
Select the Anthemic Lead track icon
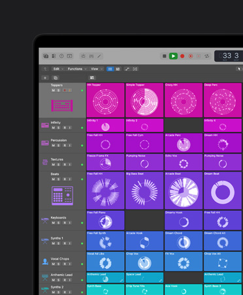45,277
